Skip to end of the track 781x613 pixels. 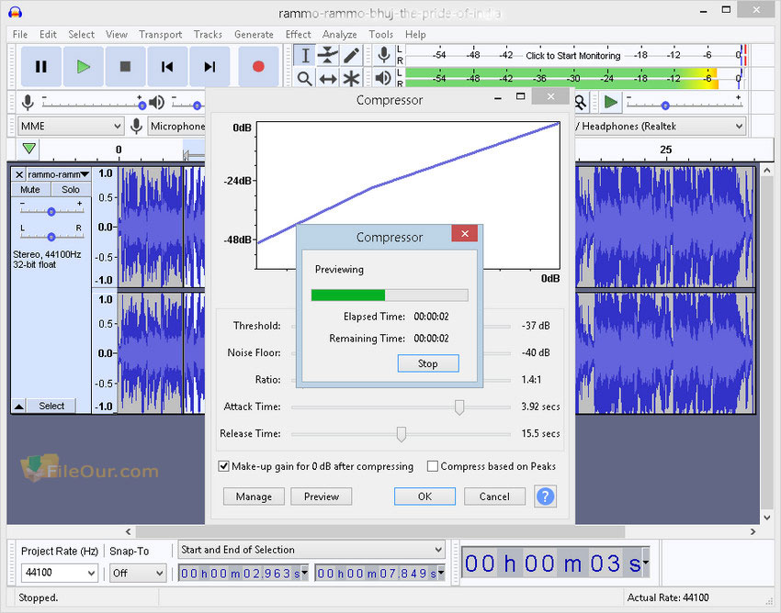point(209,67)
